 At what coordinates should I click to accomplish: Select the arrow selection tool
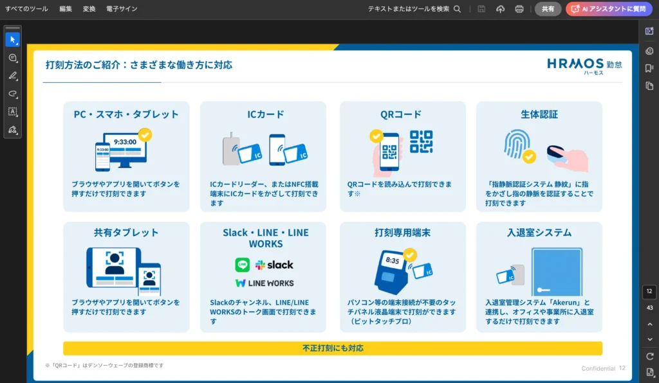(12, 40)
